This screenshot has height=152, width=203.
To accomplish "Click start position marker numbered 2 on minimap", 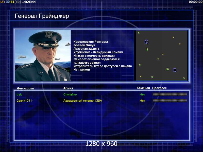I will [x=146, y=42].
